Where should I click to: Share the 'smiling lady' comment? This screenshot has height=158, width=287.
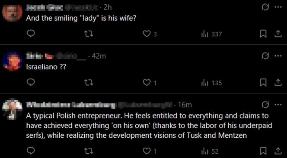tap(277, 34)
